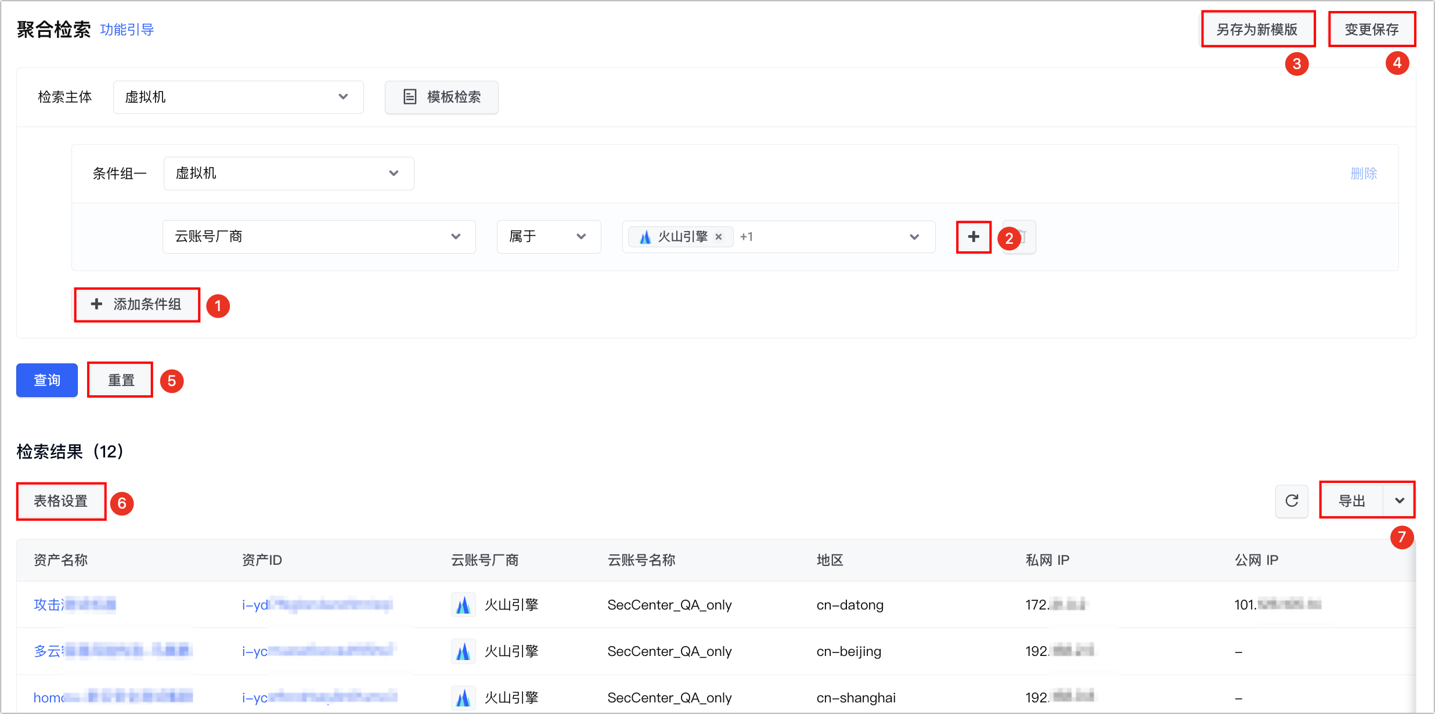
Task: Open asset link starting with hom
Action: 113,698
